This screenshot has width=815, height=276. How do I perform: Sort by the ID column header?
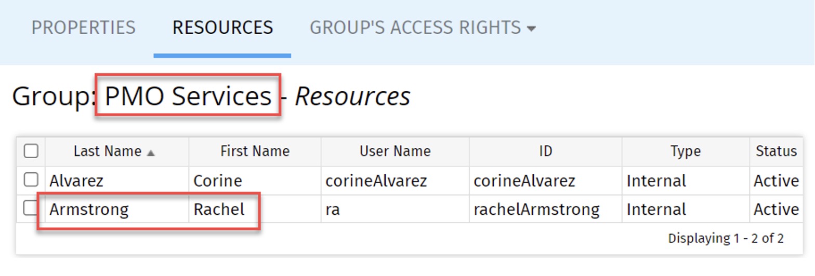545,151
